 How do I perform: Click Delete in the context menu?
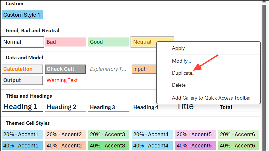pos(179,85)
